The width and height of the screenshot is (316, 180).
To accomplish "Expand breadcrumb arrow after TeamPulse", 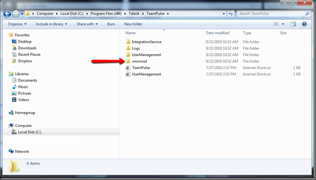I will point(168,14).
